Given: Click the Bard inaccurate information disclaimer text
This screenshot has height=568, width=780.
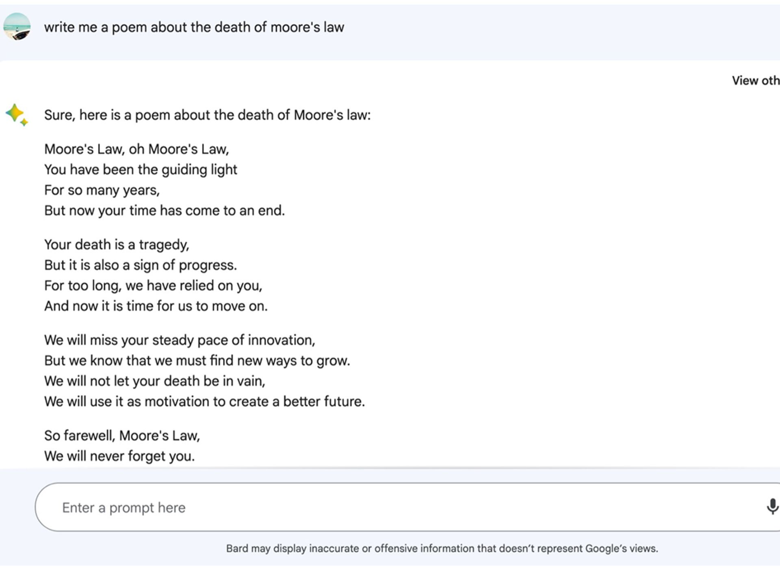Looking at the screenshot, I should click(442, 549).
